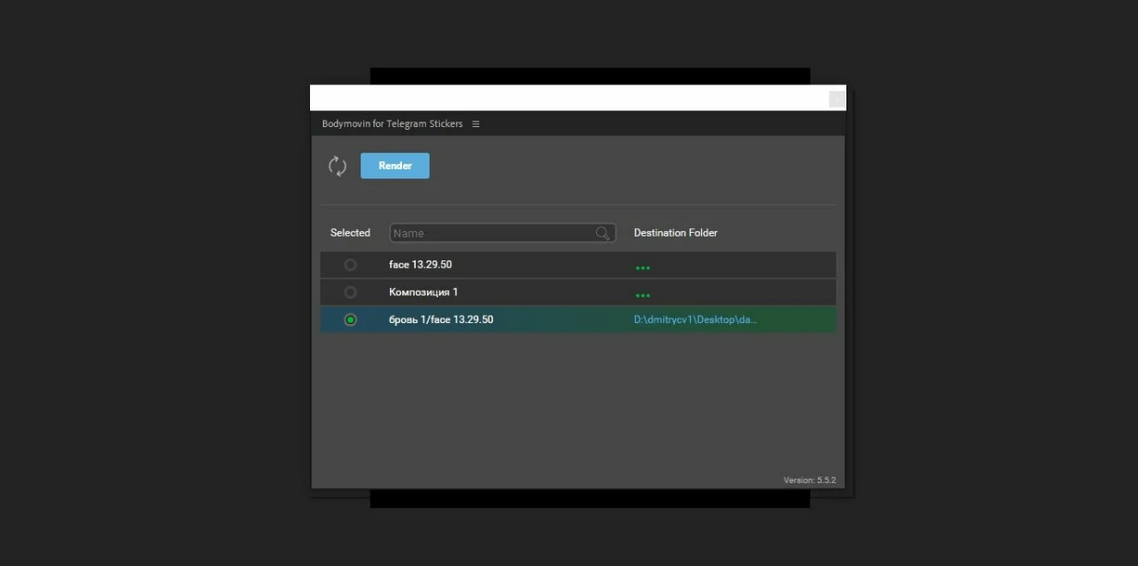Viewport: 1138px width, 566px height.
Task: Click the Destination Folder column header
Action: (x=675, y=234)
